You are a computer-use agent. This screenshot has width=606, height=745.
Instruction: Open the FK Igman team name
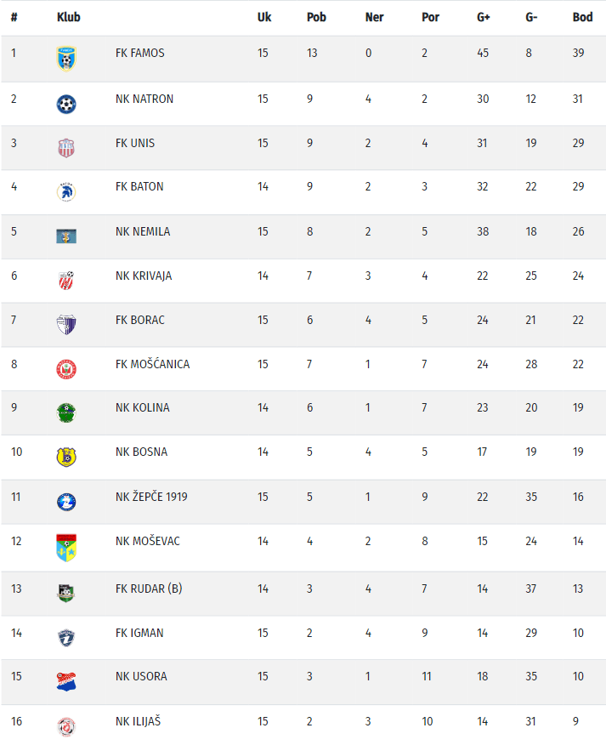[139, 633]
